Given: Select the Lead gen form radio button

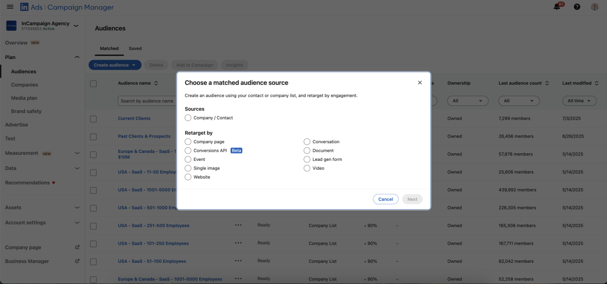Looking at the screenshot, I should pos(307,159).
